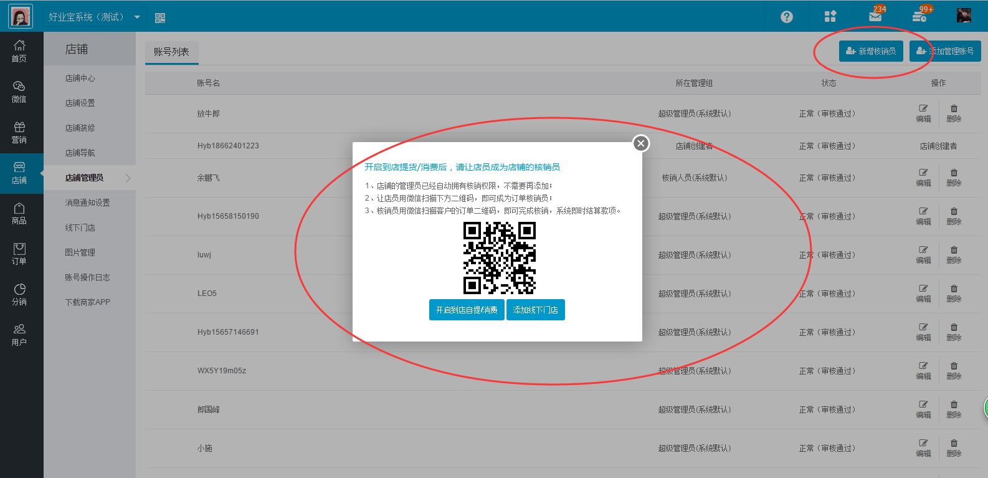This screenshot has height=478, width=988.
Task: Open 下载商家APP in the submenu
Action: (x=87, y=302)
